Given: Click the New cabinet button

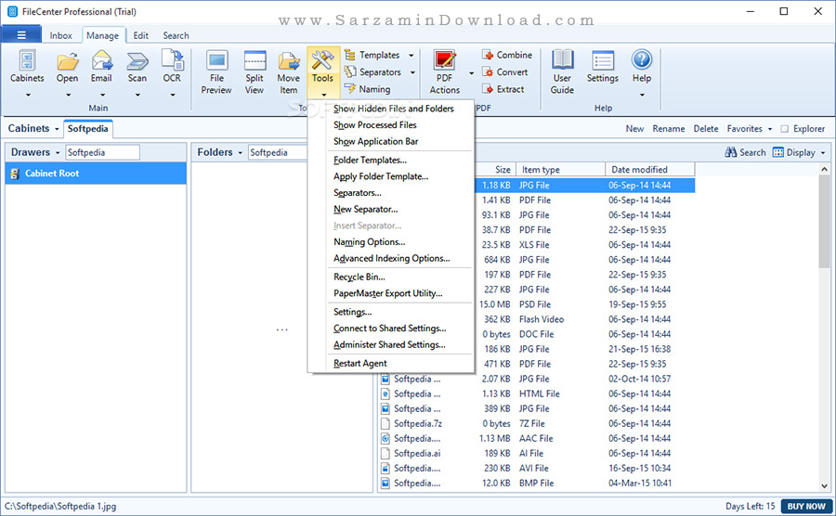Looking at the screenshot, I should pos(634,129).
